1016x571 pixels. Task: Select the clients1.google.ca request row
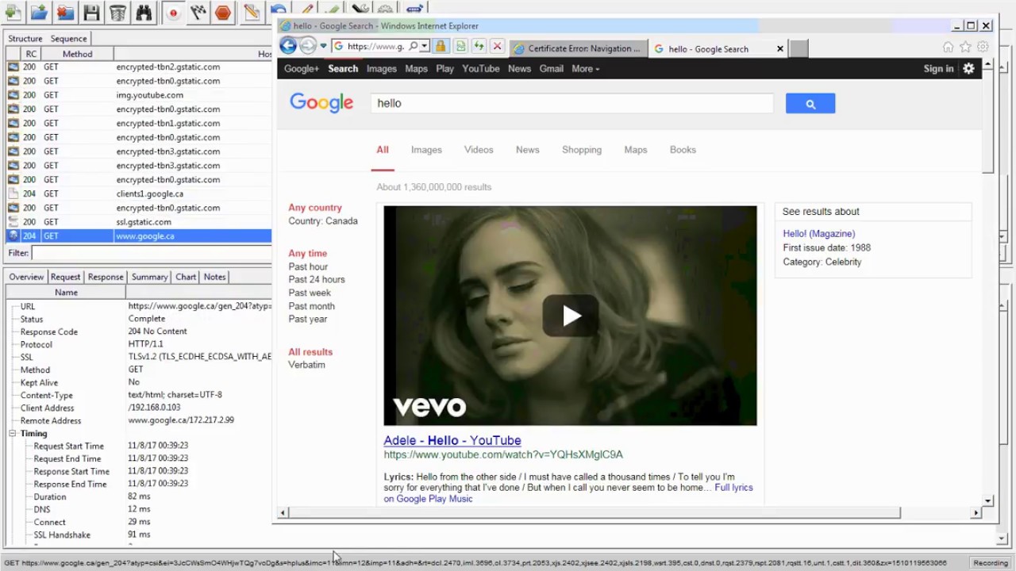138,194
